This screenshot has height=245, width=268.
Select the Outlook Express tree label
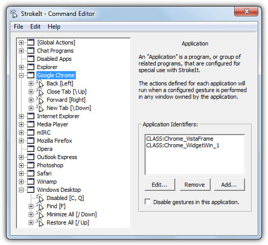click(57, 157)
